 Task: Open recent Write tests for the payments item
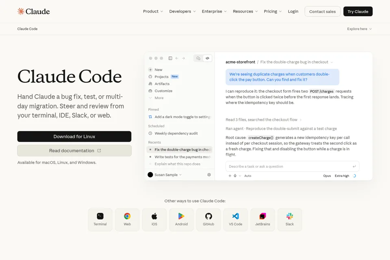(179, 157)
